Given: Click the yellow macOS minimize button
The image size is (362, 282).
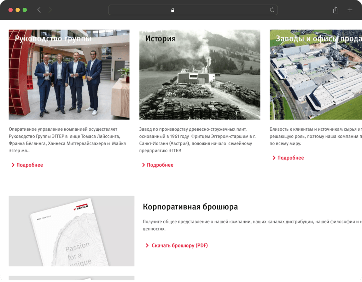Looking at the screenshot, I should [18, 10].
